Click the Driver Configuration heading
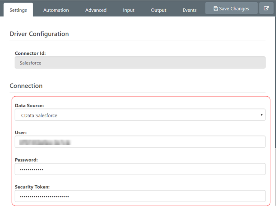Screen dimensions: 276x206 tap(39, 34)
